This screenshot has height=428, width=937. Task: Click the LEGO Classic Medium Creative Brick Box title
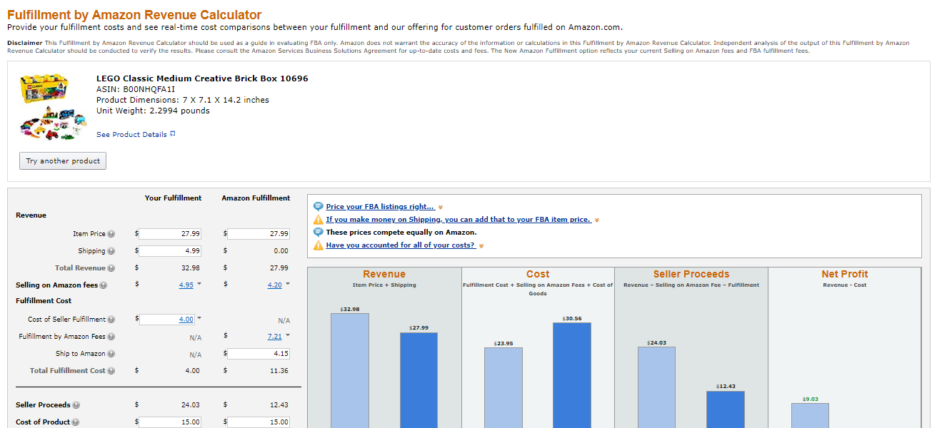(202, 78)
